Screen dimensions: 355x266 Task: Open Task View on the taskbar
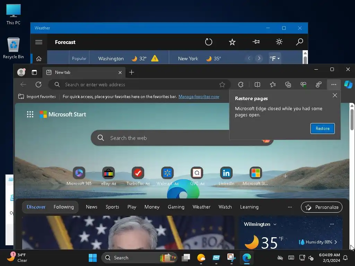tap(186, 258)
